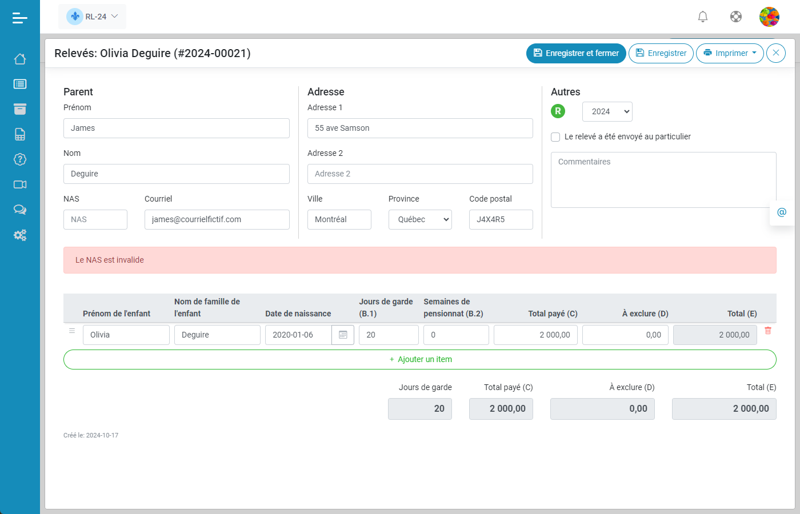Open the 2024 year dropdown
This screenshot has width=800, height=514.
pyautogui.click(x=607, y=112)
